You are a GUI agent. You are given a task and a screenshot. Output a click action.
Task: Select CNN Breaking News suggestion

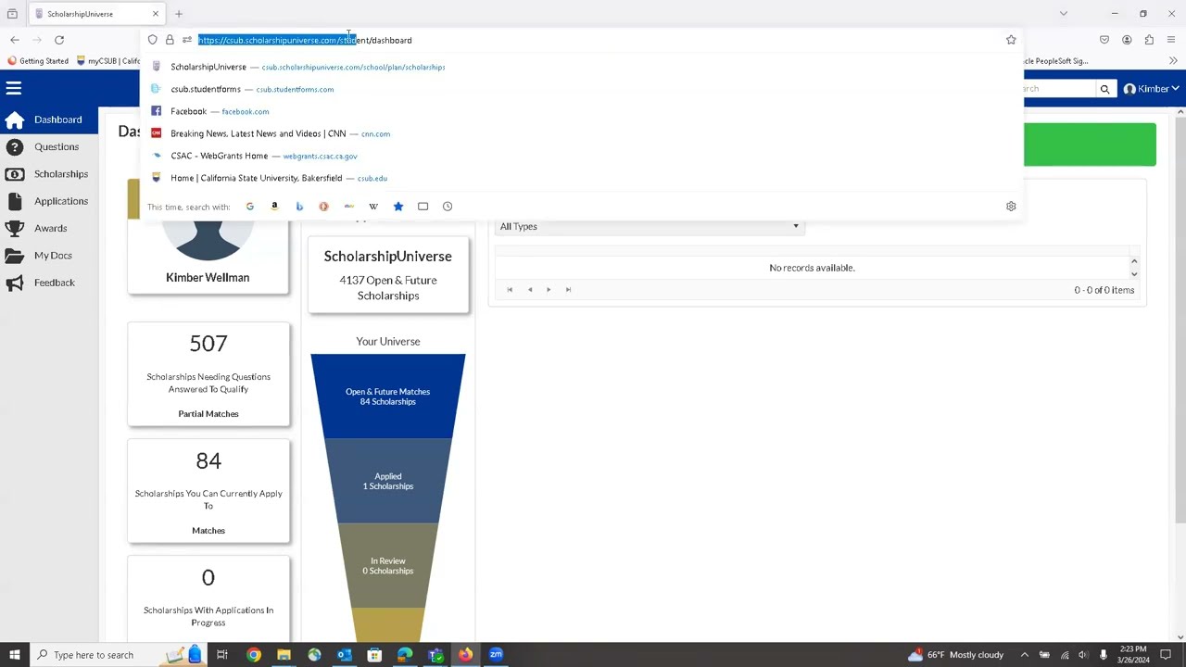click(582, 133)
